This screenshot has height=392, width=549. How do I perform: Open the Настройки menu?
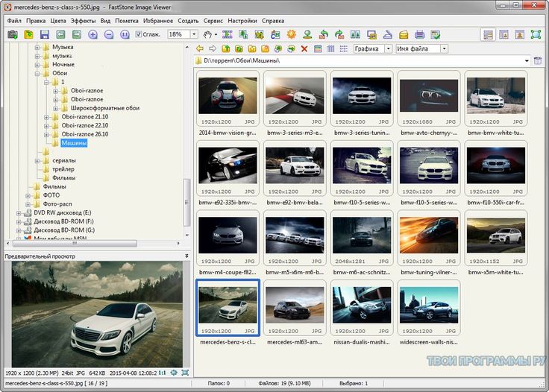(242, 21)
